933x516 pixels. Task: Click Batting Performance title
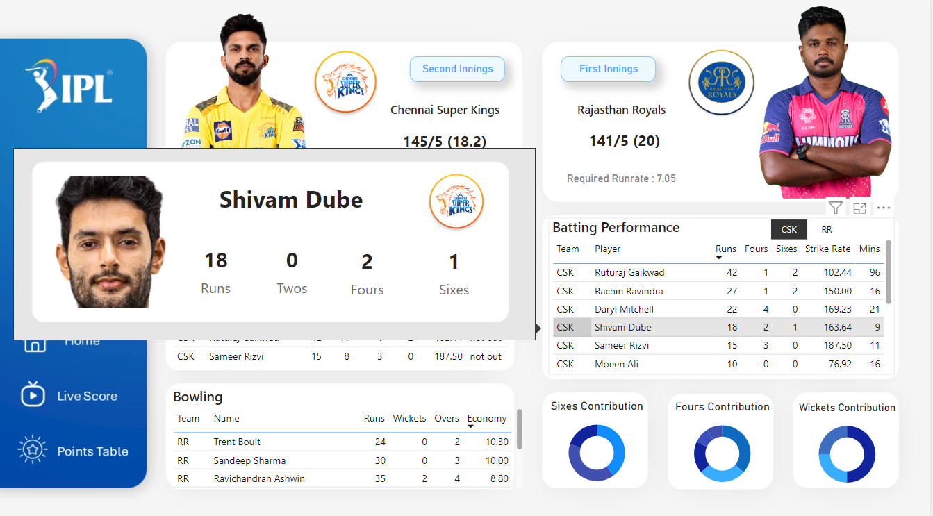pos(616,227)
